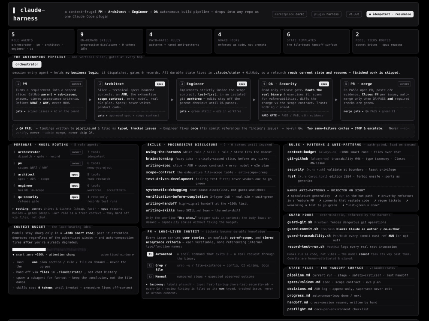This screenshot has width=429, height=321.
Task: Click the step 2 number box on Architect card
Action: 100,84
